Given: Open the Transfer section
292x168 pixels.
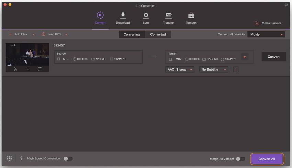Looking at the screenshot, I should click(x=168, y=18).
